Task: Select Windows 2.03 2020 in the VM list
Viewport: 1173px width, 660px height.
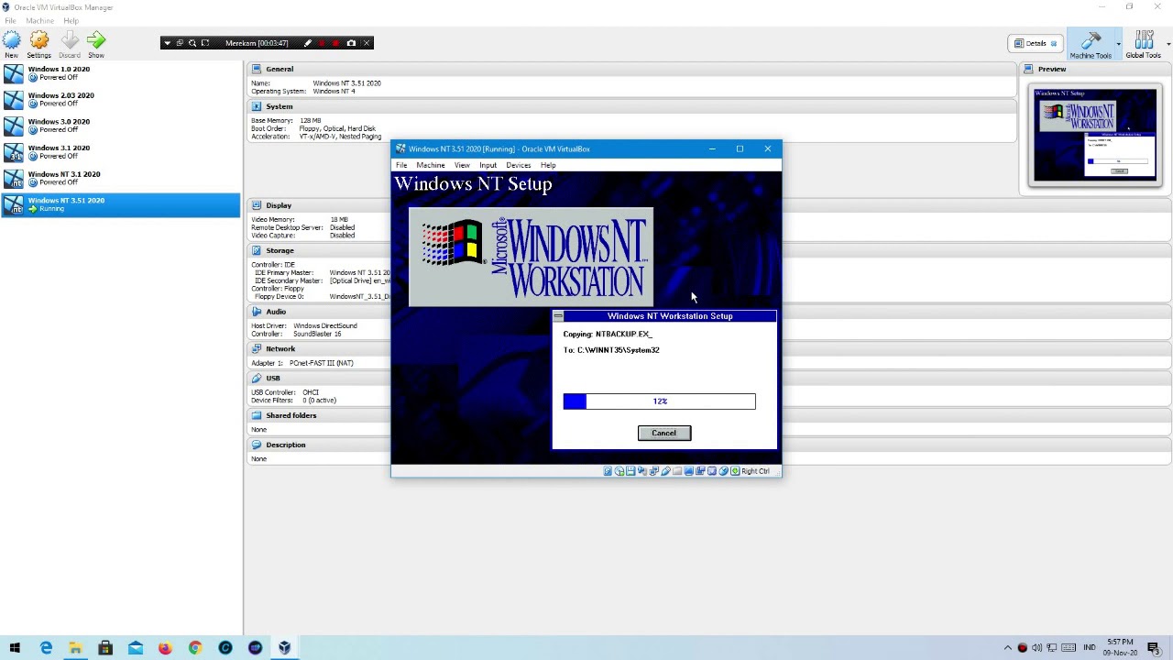Action: coord(121,99)
